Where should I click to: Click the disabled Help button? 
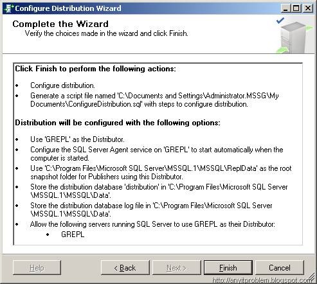tap(37, 268)
